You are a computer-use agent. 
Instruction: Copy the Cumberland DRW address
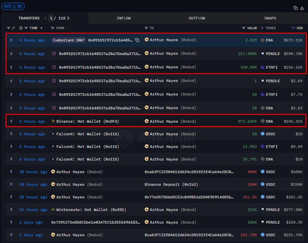[137, 40]
